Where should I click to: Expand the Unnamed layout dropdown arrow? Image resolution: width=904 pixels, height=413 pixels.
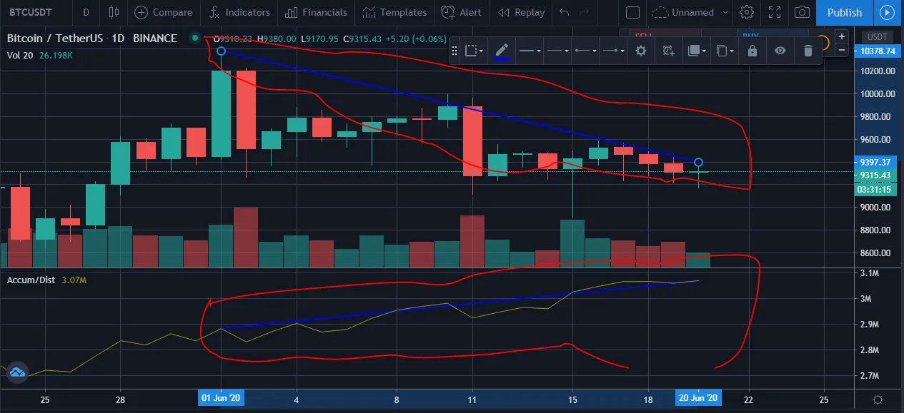726,12
